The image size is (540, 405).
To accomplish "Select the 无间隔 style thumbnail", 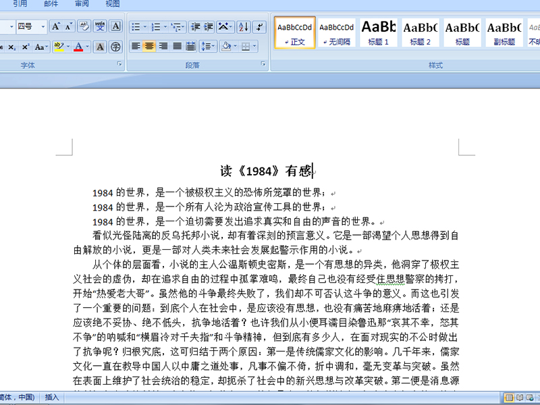I will pos(336,33).
